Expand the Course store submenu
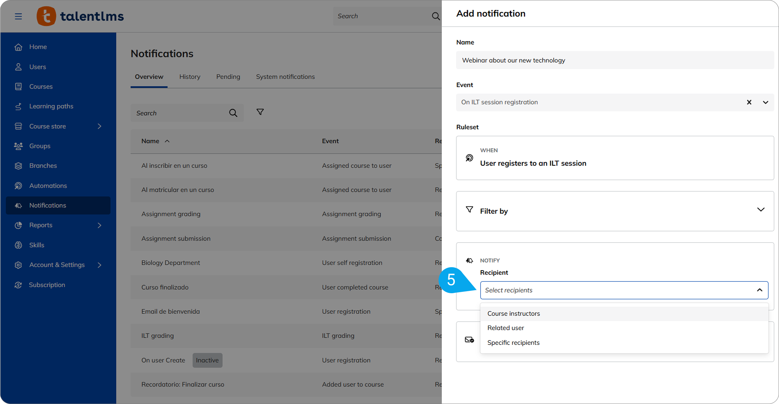 99,126
